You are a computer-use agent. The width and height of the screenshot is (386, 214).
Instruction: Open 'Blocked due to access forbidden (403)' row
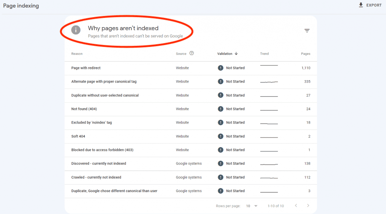click(x=102, y=150)
